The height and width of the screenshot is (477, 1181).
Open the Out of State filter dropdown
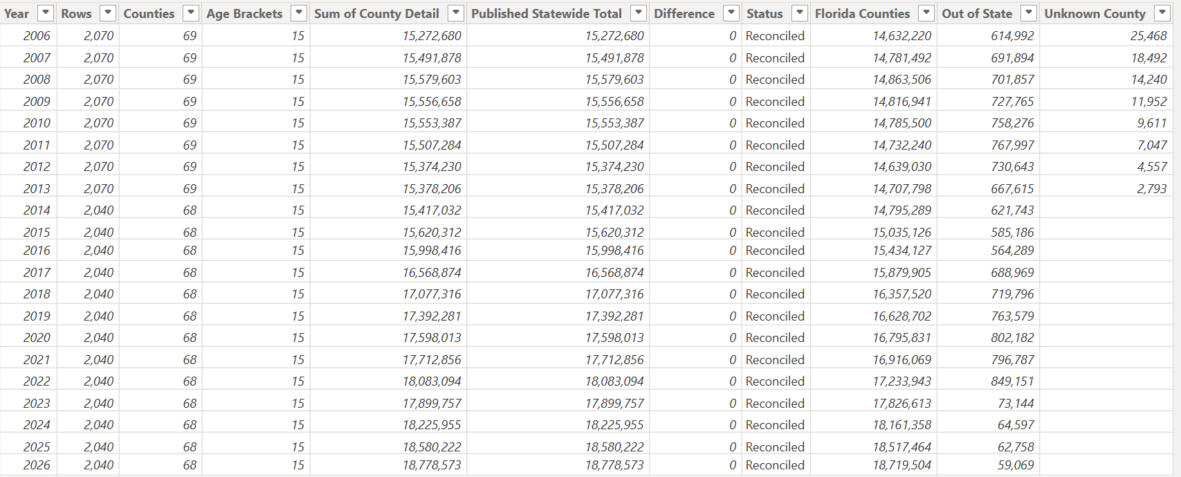coord(1029,13)
